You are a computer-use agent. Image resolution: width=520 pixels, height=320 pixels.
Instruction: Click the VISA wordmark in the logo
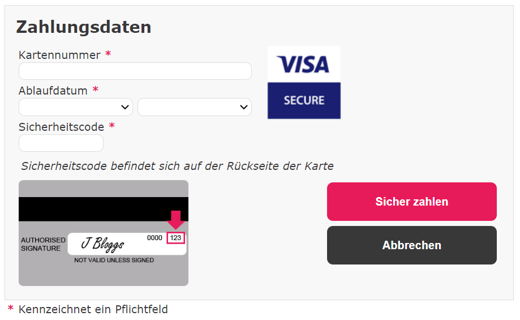(x=303, y=65)
